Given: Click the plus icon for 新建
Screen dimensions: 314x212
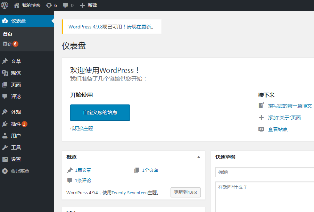Looking at the screenshot, I should pos(82,6).
